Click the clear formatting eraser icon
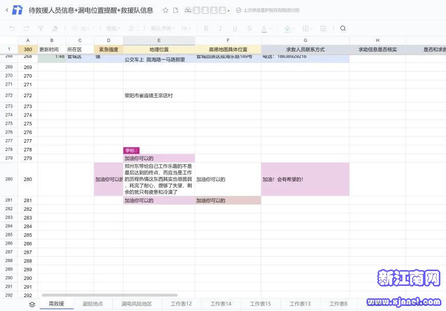Screen dimensions: 446x311 click(55, 28)
